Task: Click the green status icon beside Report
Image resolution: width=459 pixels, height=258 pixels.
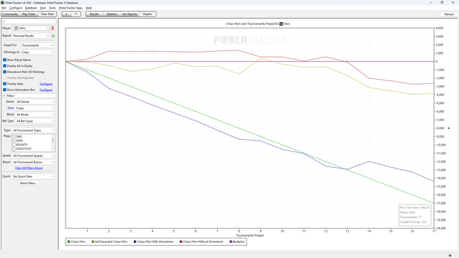Action: pos(53,35)
